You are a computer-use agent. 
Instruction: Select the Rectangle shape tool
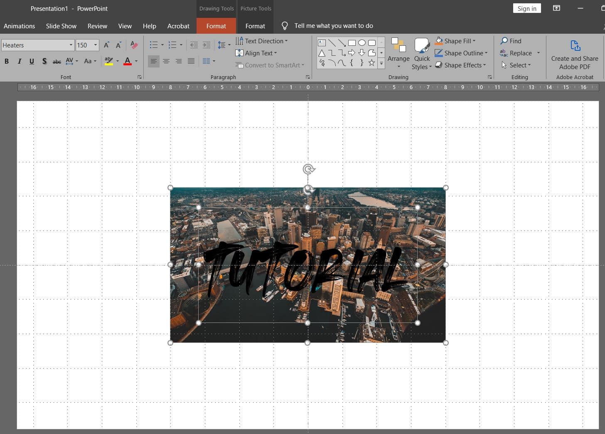[x=352, y=42]
